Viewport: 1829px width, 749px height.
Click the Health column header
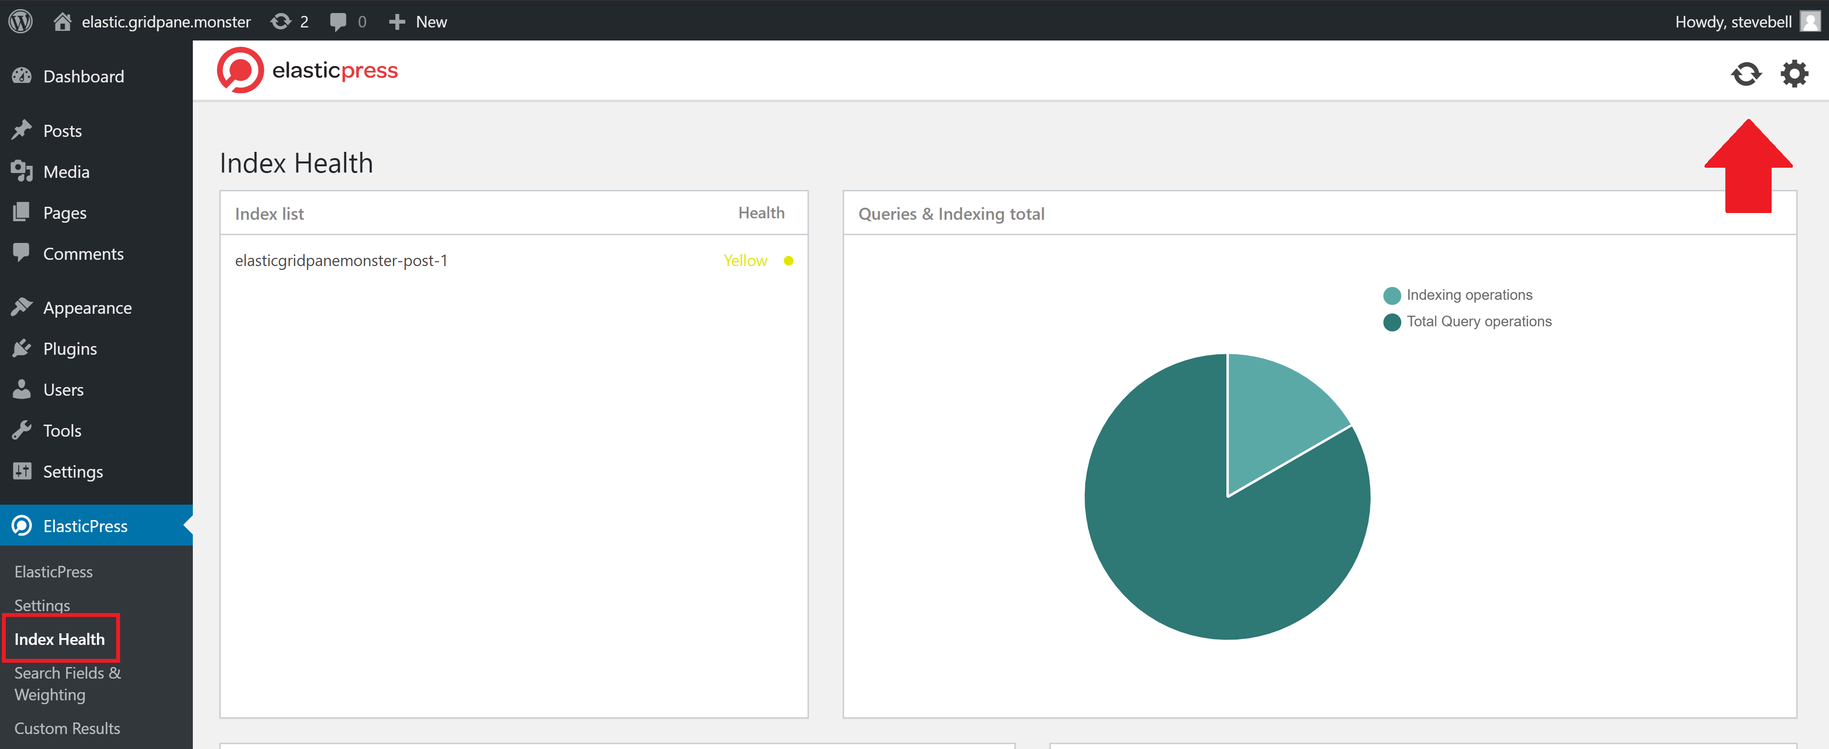pyautogui.click(x=761, y=213)
